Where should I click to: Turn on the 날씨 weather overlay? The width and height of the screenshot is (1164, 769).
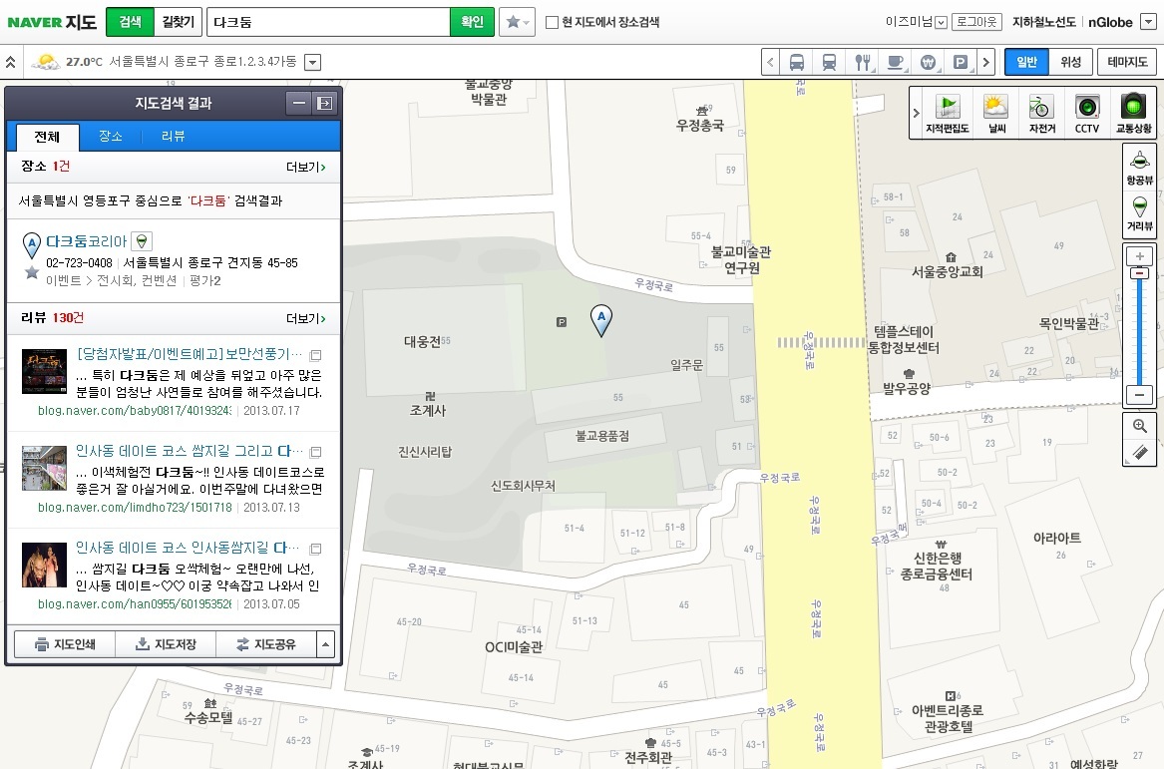(996, 114)
